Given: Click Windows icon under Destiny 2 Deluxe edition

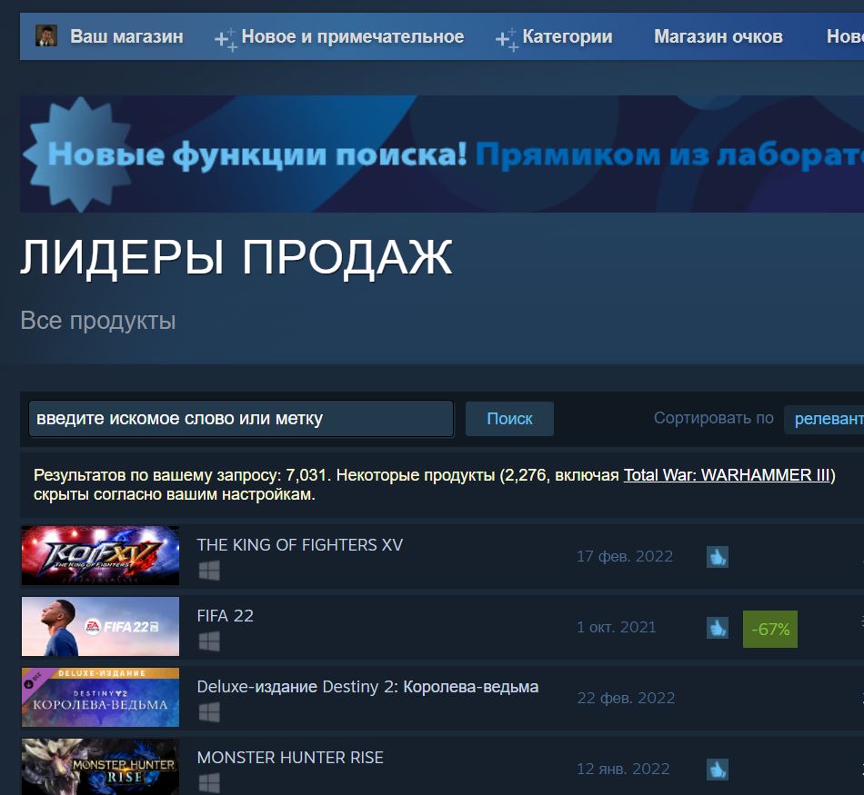Looking at the screenshot, I should click(x=209, y=712).
